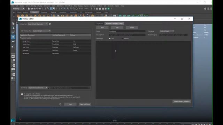Click the Save Runtime Command button
223x125 pixels.
coord(182,102)
